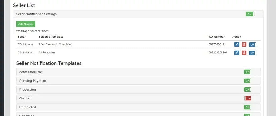Image resolution: width=276 pixels, height=116 pixels.
Task: Disable After Checkout template toggle
Action: [248, 72]
